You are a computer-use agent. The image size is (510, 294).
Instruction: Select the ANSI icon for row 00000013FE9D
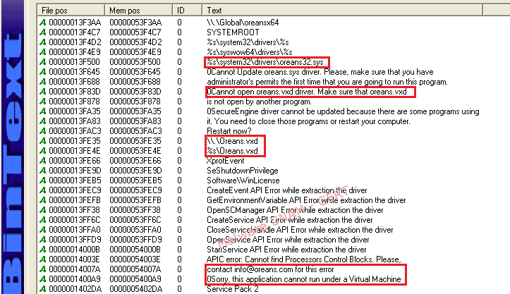[42, 171]
